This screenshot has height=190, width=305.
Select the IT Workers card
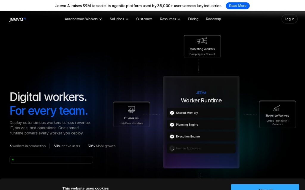click(131, 114)
